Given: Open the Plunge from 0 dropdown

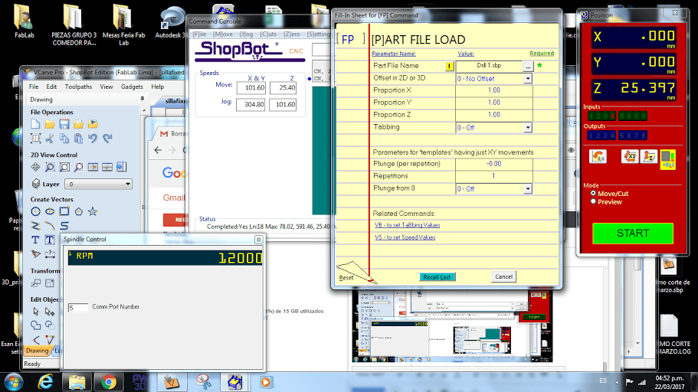Looking at the screenshot, I should [527, 188].
